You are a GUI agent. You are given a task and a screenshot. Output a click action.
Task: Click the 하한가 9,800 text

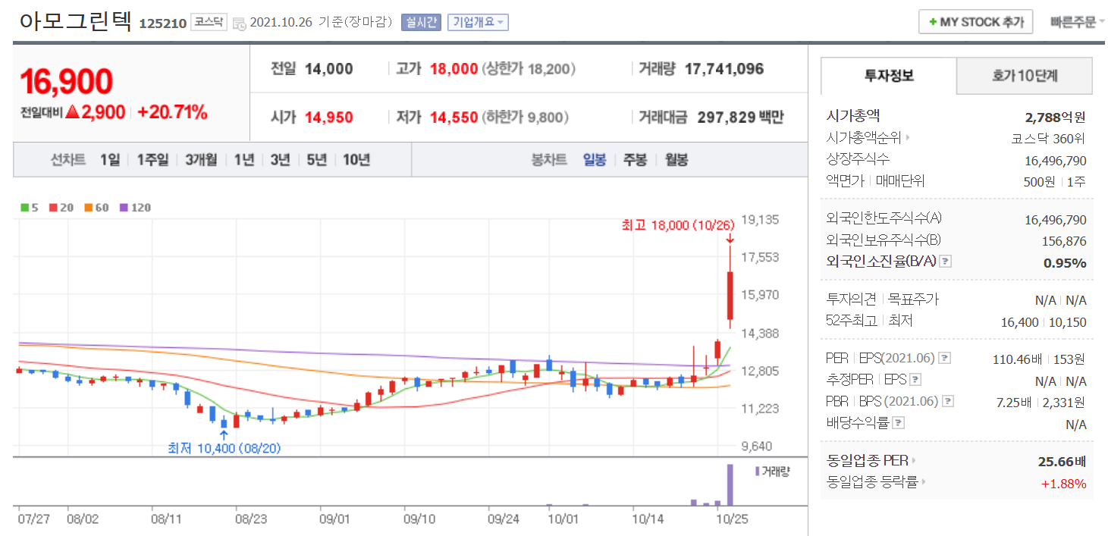pos(526,118)
